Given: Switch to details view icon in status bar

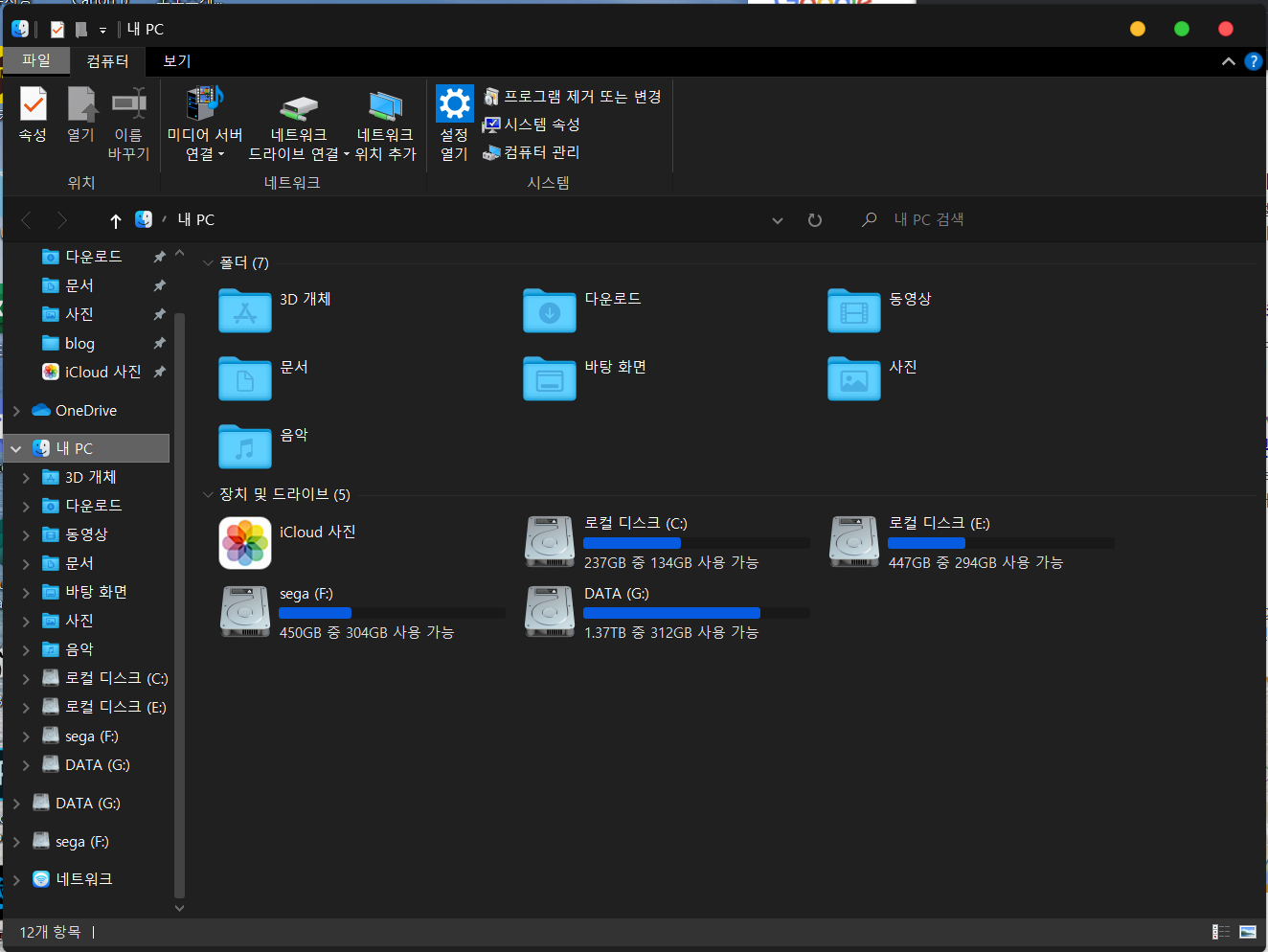Looking at the screenshot, I should point(1221,932).
